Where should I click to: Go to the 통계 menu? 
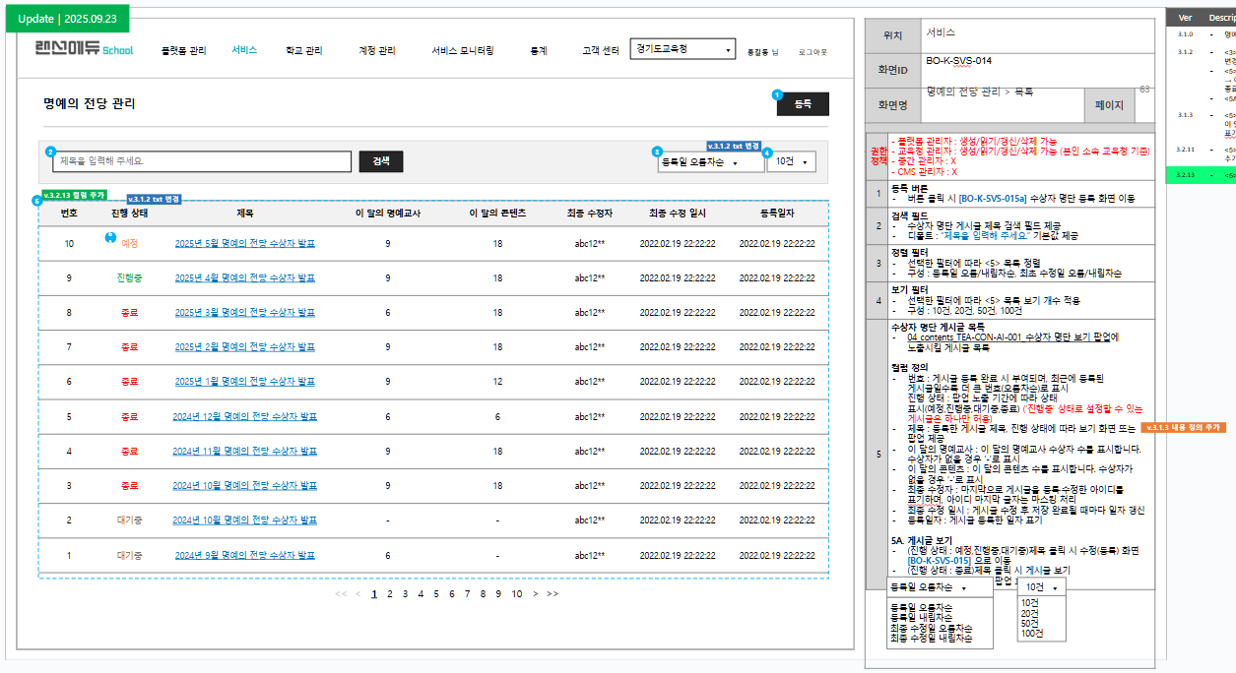coord(539,50)
